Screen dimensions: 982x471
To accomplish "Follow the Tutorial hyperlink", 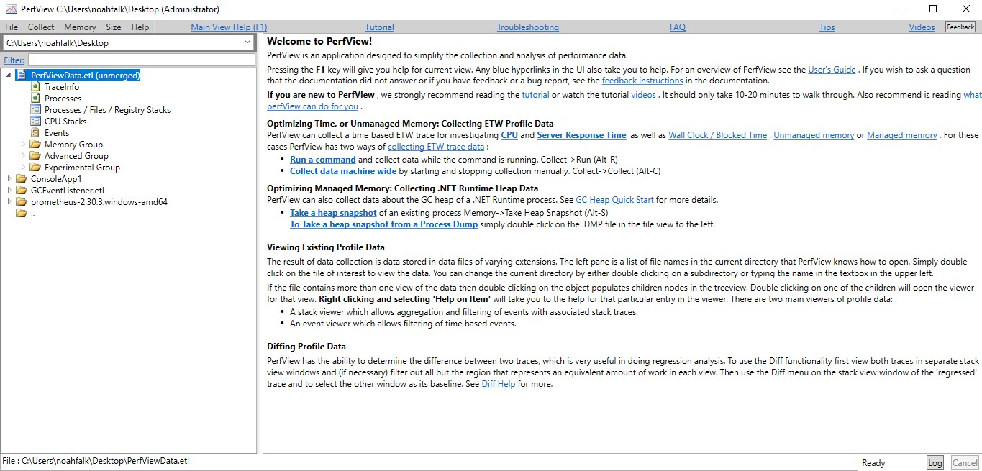I will point(379,27).
